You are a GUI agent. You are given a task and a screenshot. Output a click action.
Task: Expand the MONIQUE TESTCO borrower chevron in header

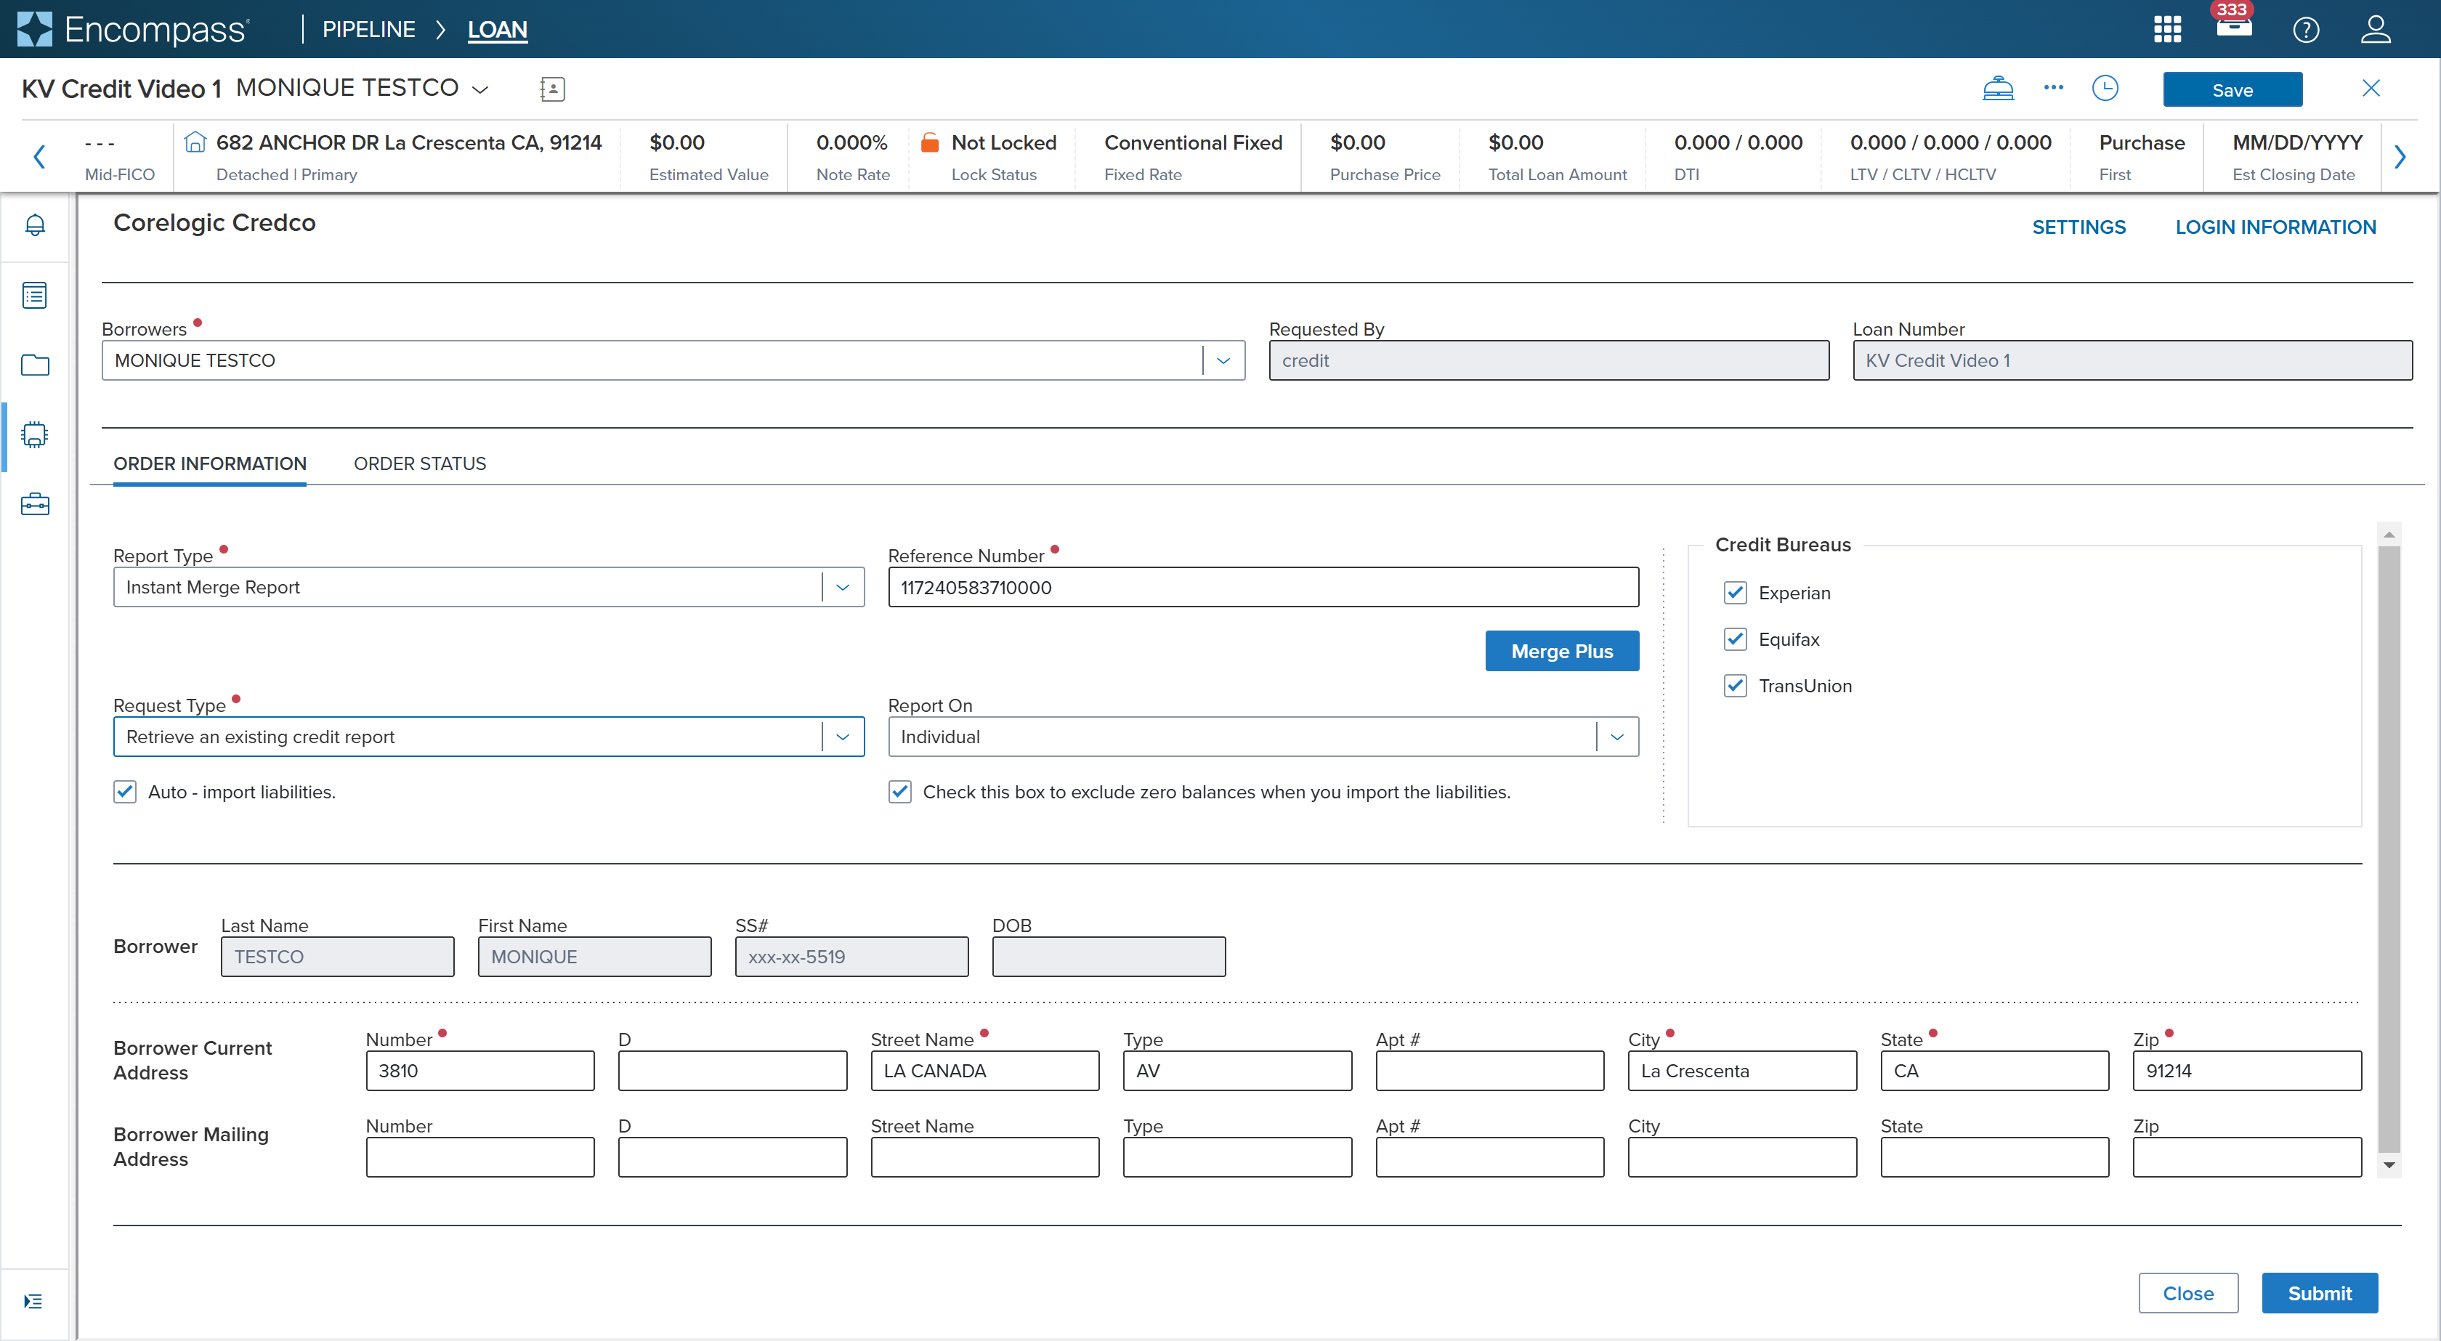coord(480,89)
